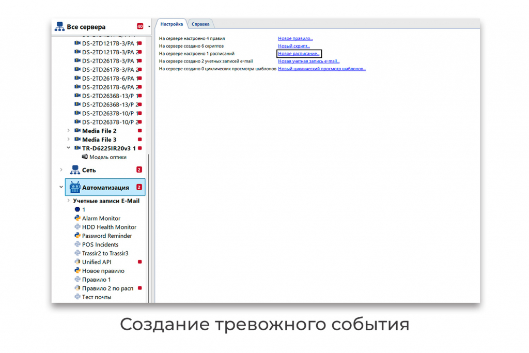The width and height of the screenshot is (529, 353).
Task: Click the Password Reminder script icon
Action: pos(77,236)
